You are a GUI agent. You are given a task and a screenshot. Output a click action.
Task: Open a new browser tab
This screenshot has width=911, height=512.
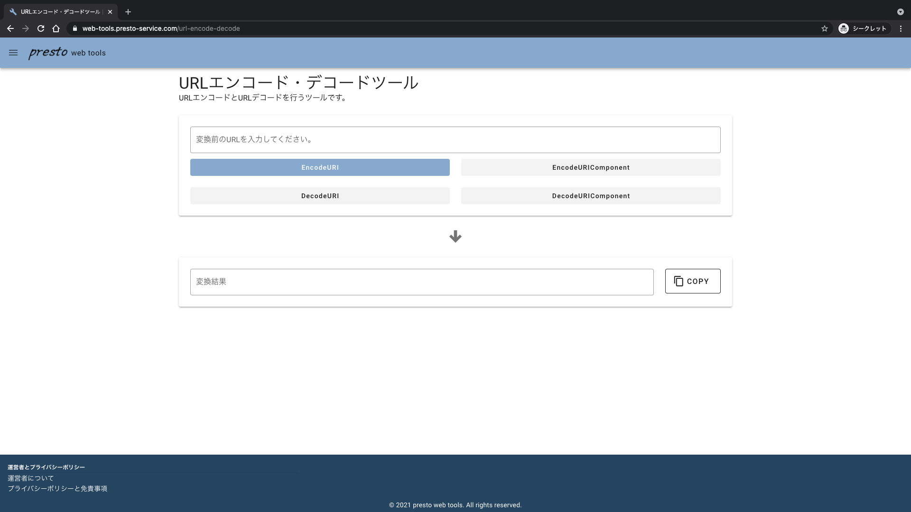point(128,12)
